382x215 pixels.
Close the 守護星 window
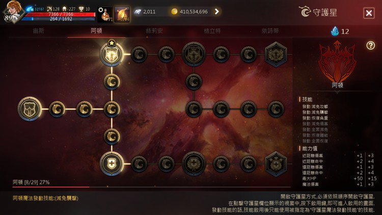369,13
